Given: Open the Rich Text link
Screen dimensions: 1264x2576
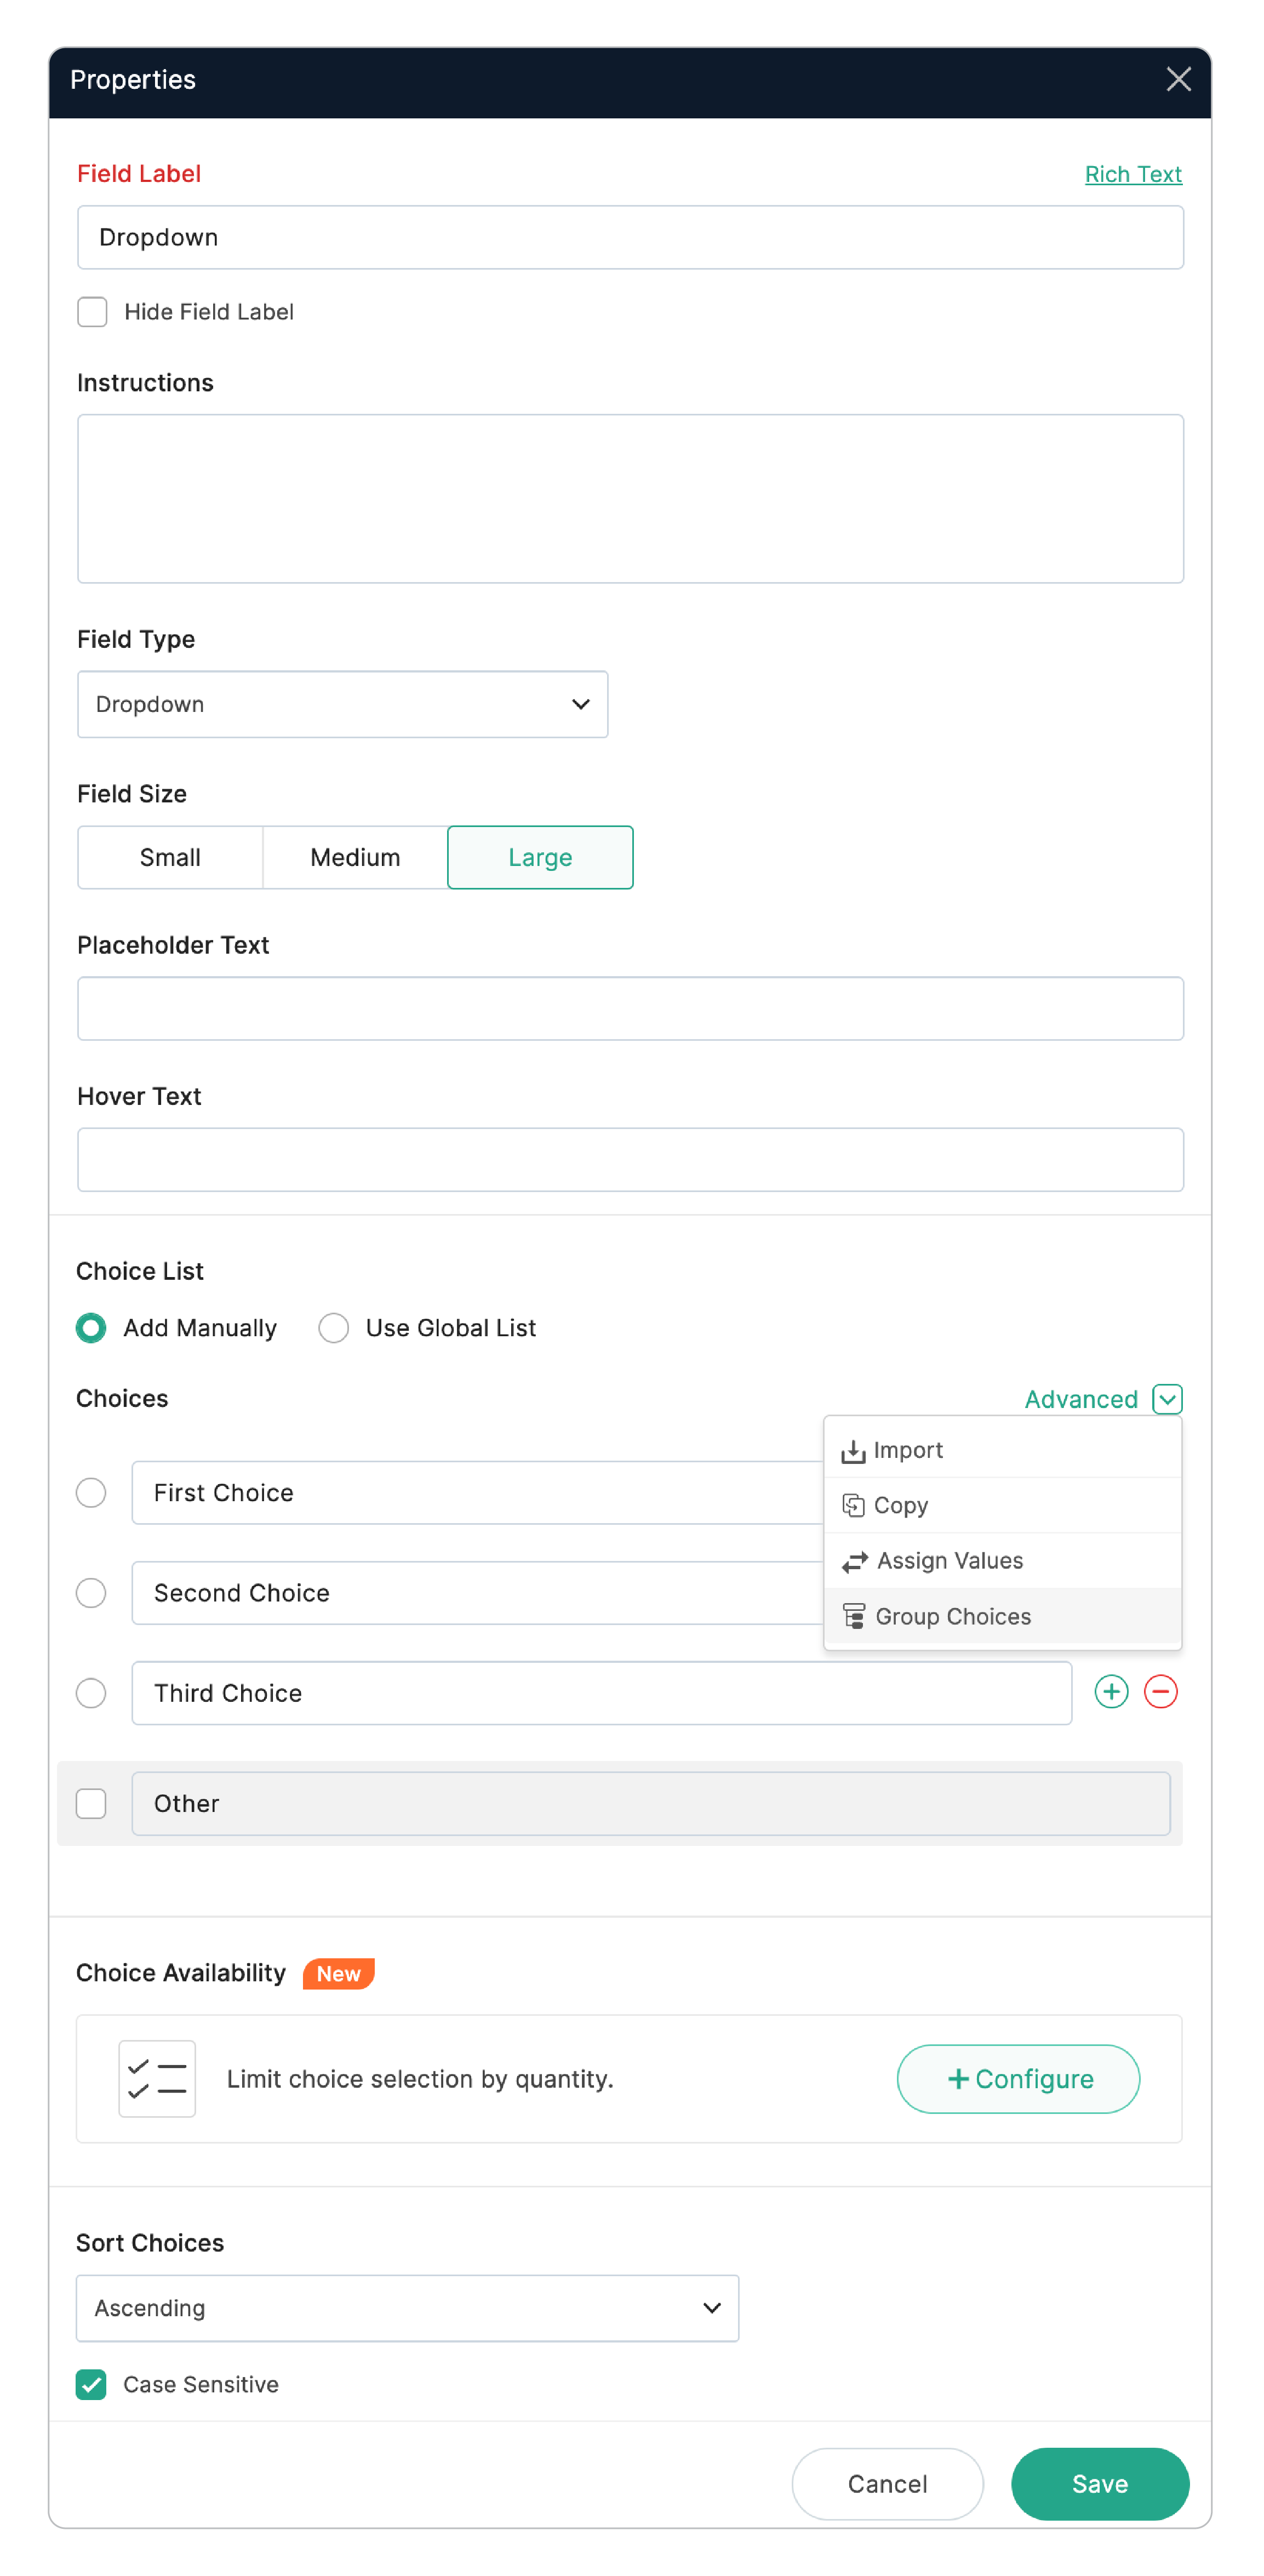Looking at the screenshot, I should click(1132, 174).
